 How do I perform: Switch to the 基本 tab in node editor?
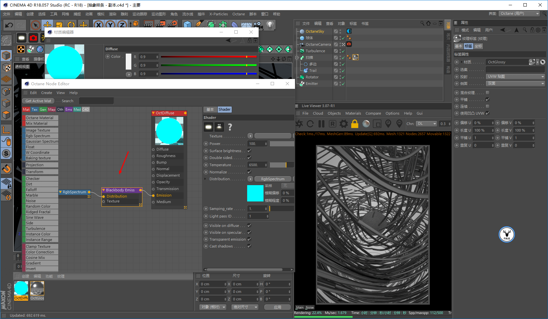[x=210, y=110]
